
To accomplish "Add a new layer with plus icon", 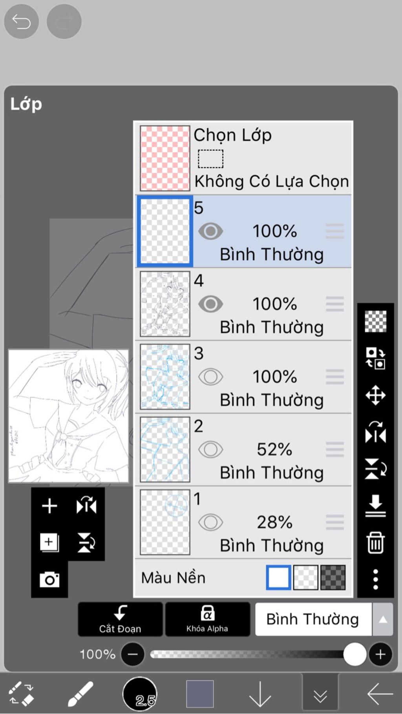I will (x=49, y=506).
